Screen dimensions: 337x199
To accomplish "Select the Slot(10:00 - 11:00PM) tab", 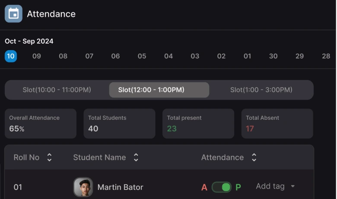I will [57, 90].
